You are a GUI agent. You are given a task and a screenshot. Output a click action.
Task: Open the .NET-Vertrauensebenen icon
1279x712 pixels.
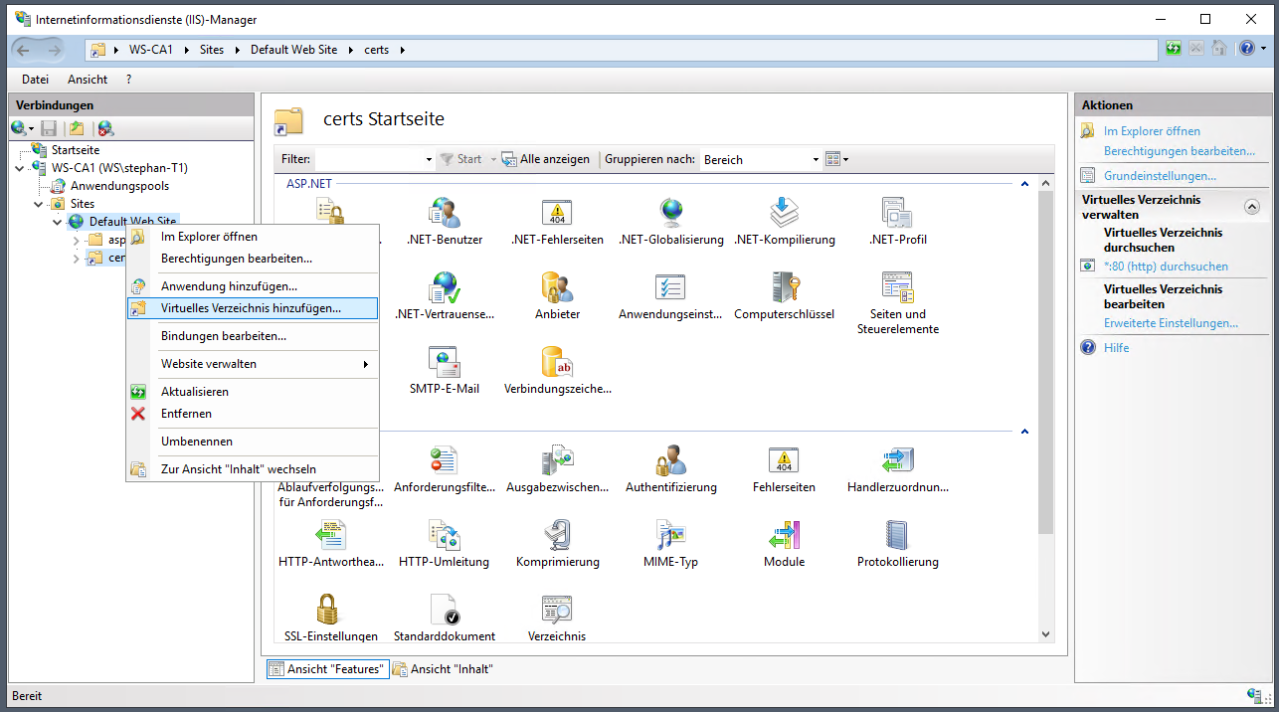point(444,295)
